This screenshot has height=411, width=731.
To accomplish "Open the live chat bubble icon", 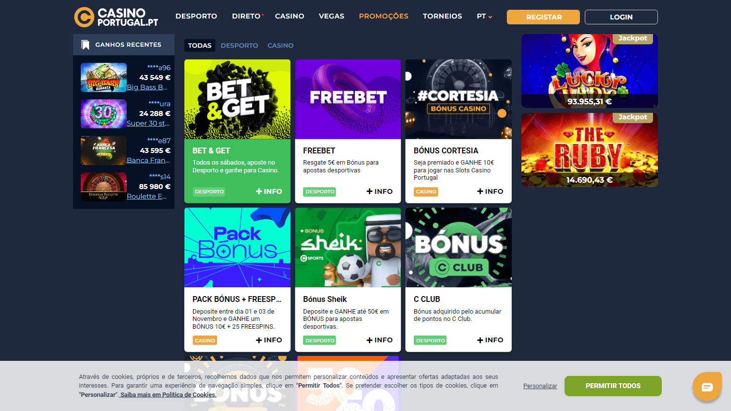I will (707, 387).
